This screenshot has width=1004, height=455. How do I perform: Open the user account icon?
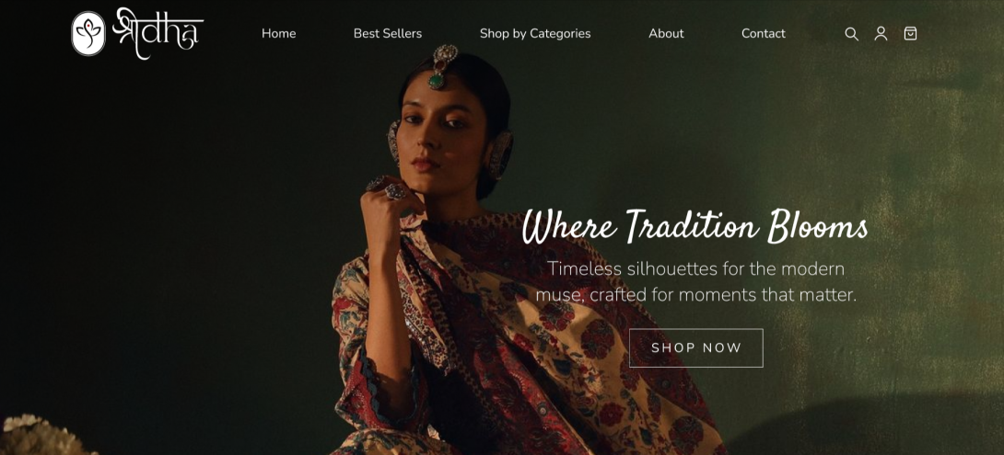pos(881,34)
